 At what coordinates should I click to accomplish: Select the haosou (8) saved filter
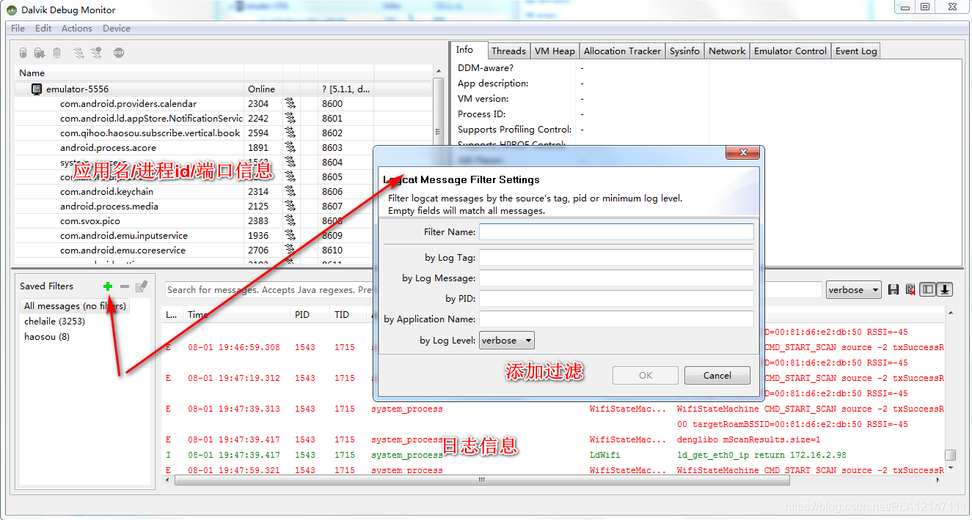[x=47, y=337]
